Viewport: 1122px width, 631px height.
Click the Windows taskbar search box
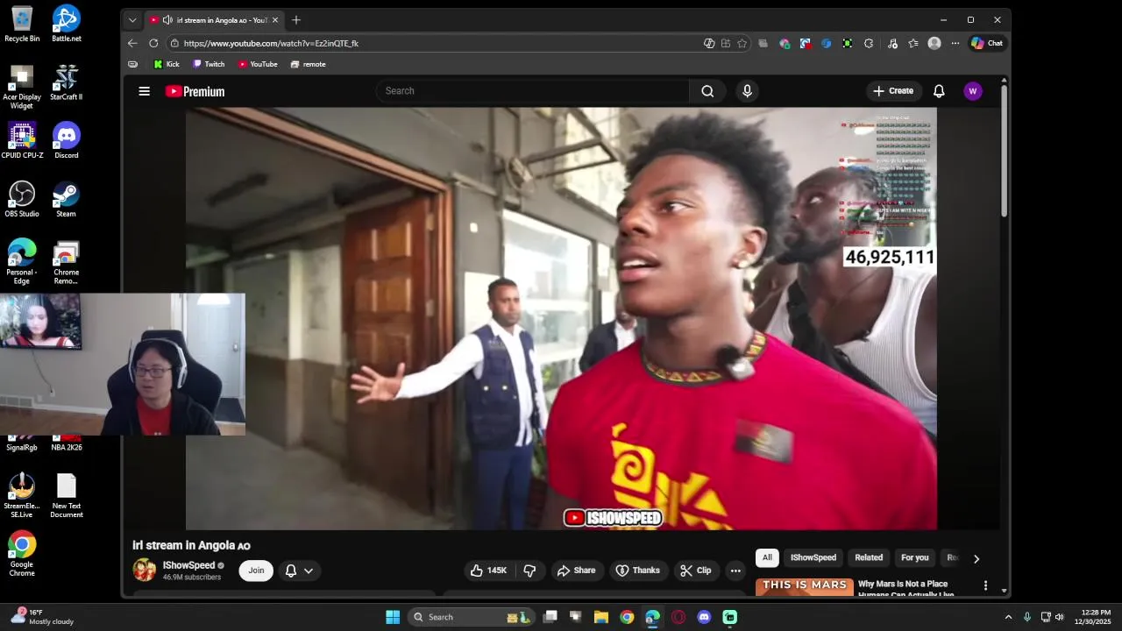(472, 617)
